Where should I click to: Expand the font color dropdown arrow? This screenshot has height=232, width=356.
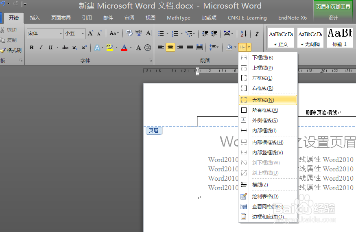pyautogui.click(x=131, y=48)
